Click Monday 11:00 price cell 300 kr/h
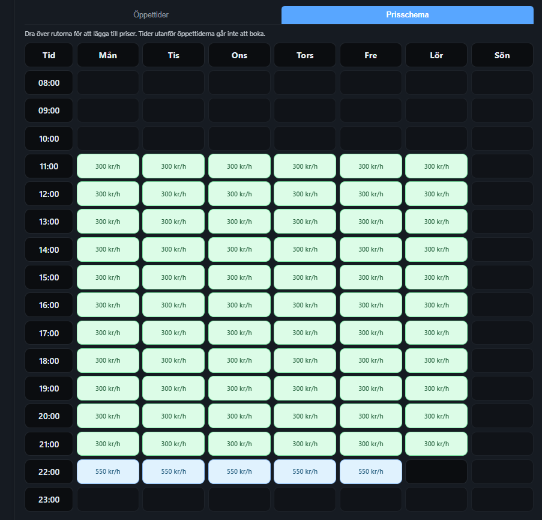Viewport: 542px width, 520px height. (x=108, y=166)
